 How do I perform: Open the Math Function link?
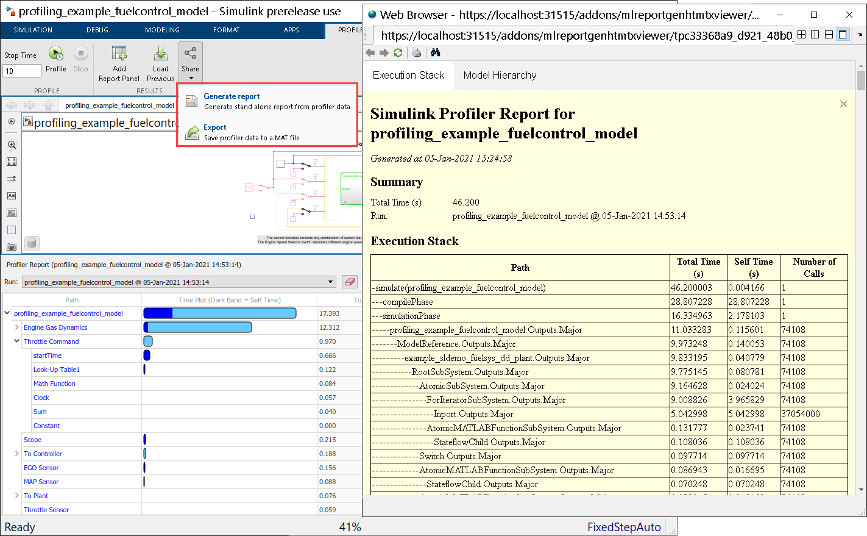pyautogui.click(x=54, y=384)
